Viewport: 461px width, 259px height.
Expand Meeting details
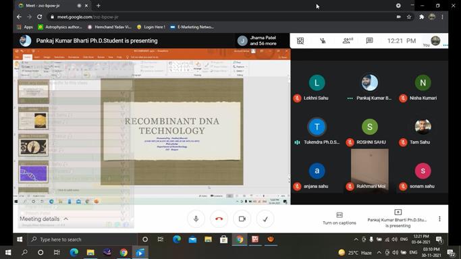44,219
